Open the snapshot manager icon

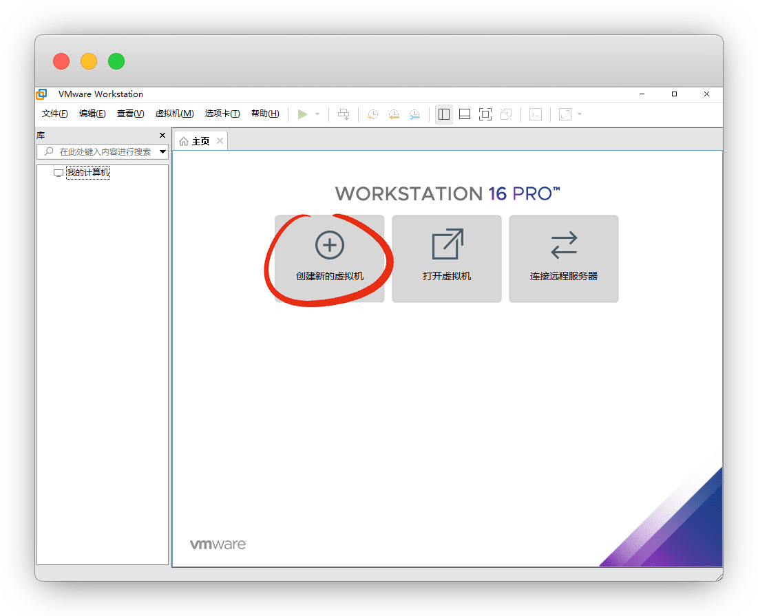pos(414,114)
